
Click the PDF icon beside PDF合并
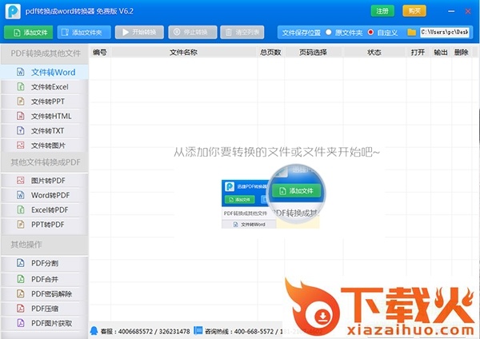[21, 279]
